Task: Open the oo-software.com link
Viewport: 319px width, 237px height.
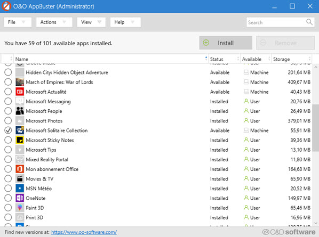Action: coord(84,232)
